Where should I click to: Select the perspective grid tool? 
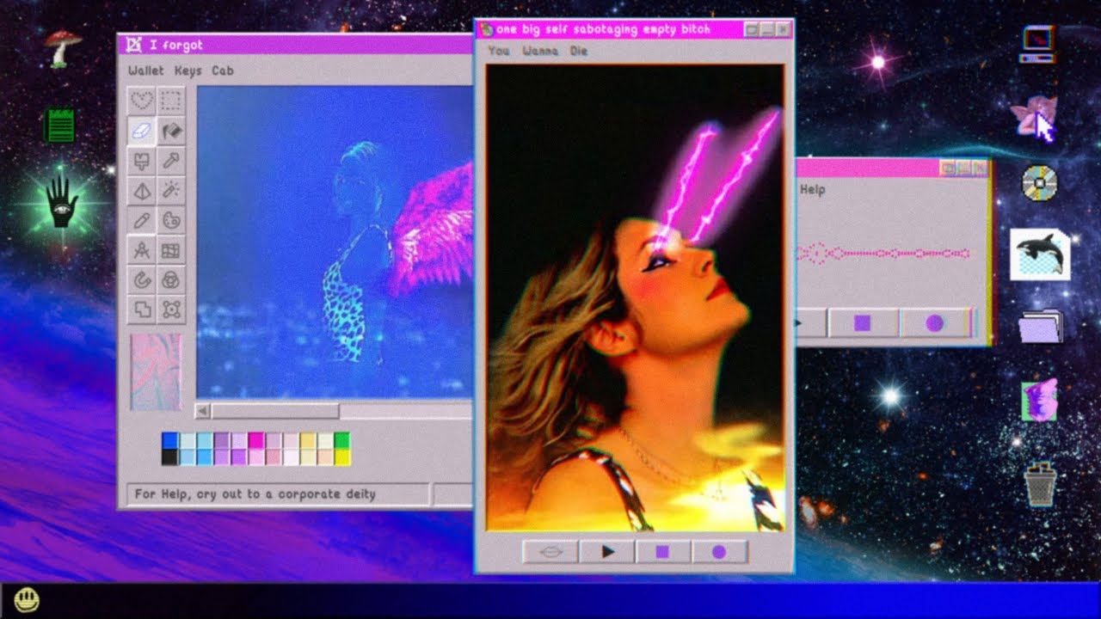pyautogui.click(x=171, y=250)
